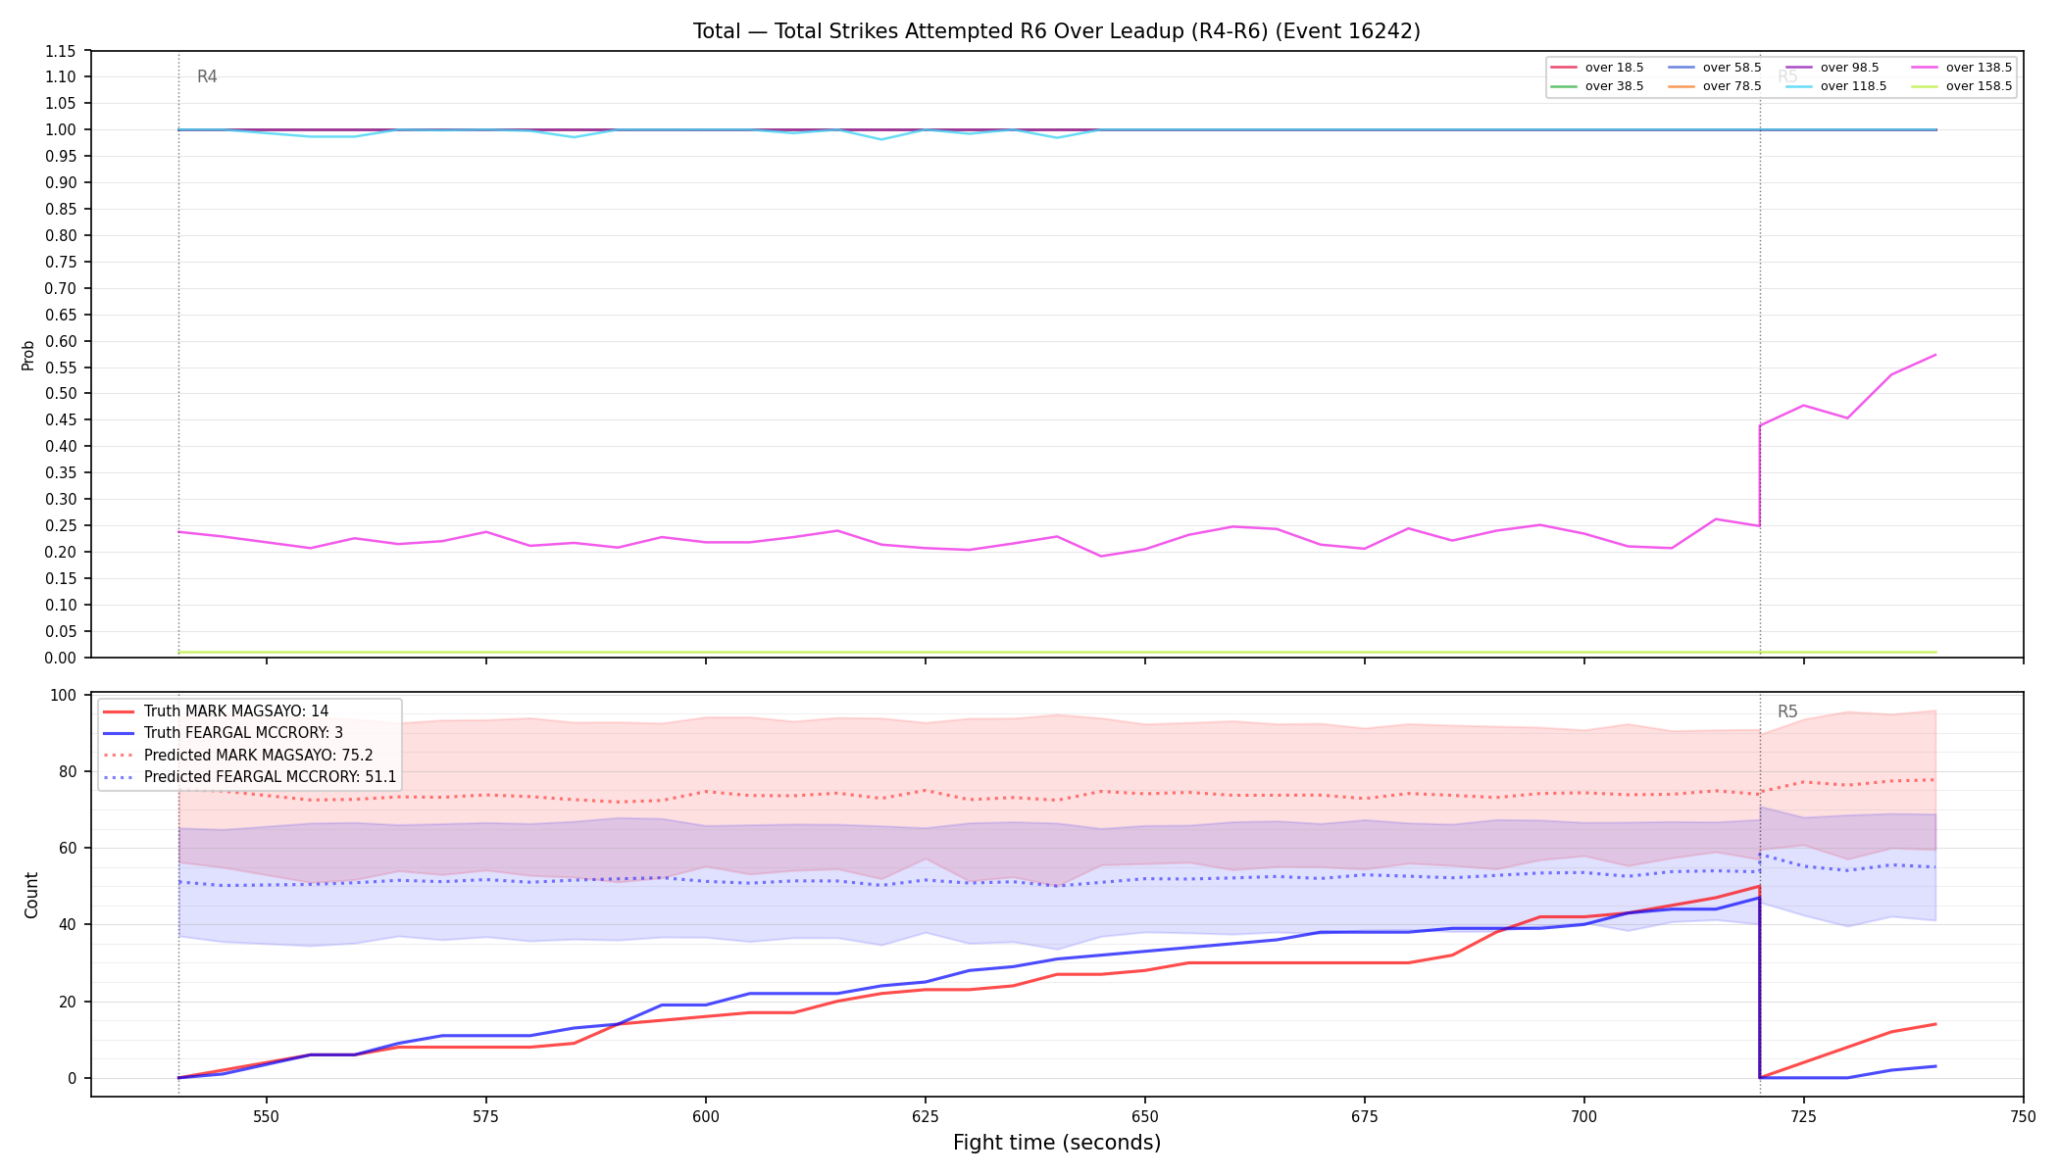This screenshot has width=2059, height=1176.
Task: Click the 100 tick on Count axis
Action: [64, 696]
